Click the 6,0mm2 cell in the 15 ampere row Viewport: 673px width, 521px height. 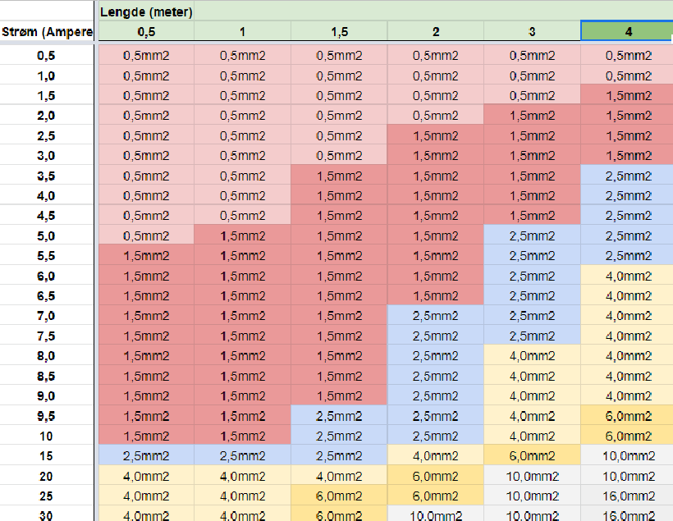point(531,456)
